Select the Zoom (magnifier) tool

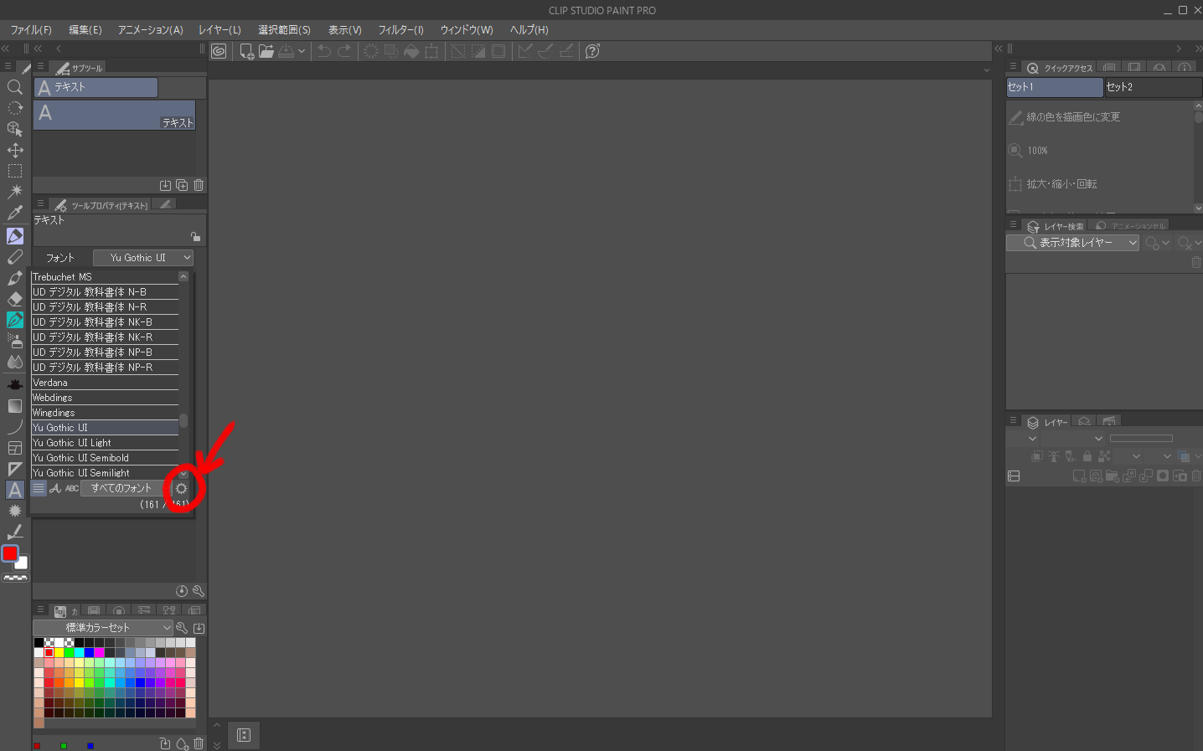pyautogui.click(x=14, y=87)
